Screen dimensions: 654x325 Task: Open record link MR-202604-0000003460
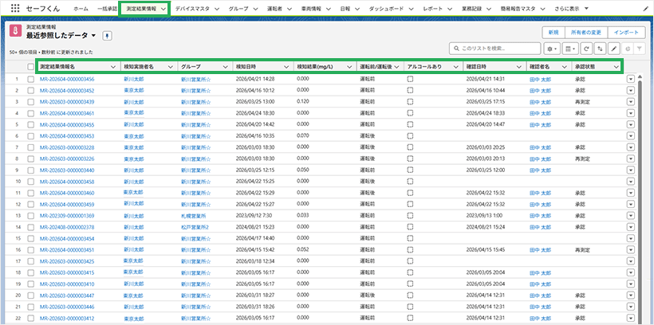click(67, 193)
